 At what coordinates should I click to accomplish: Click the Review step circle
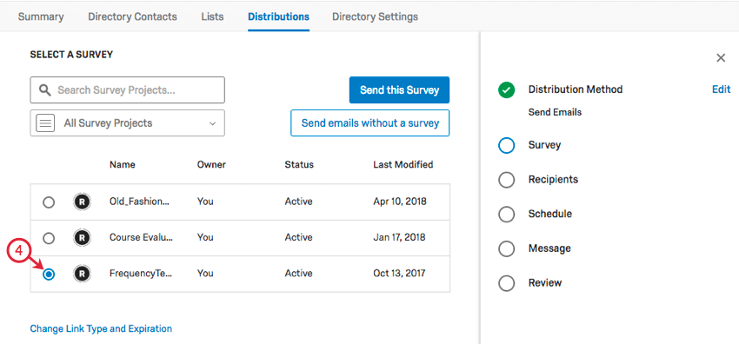[x=506, y=283]
